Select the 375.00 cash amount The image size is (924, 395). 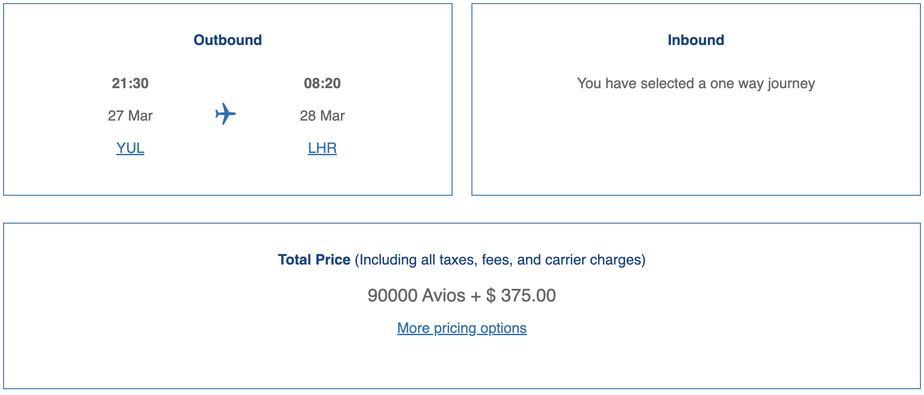pyautogui.click(x=528, y=296)
